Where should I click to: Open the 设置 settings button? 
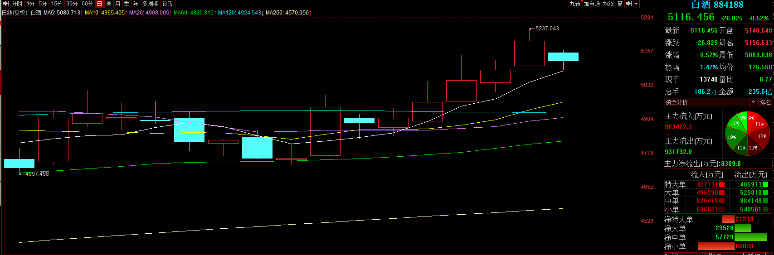(168, 4)
